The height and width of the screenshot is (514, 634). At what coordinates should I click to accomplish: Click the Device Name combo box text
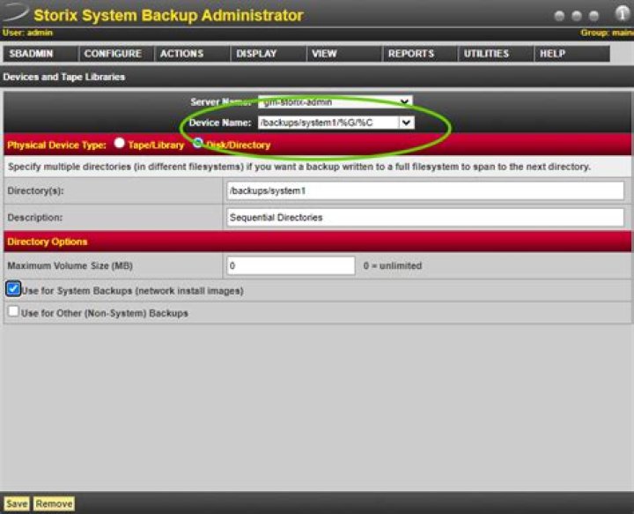click(328, 123)
